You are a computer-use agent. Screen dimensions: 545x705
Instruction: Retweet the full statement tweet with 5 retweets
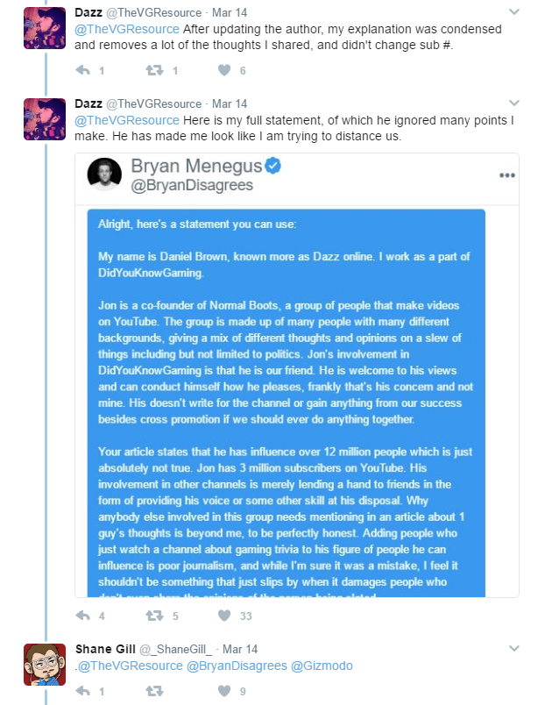[154, 615]
